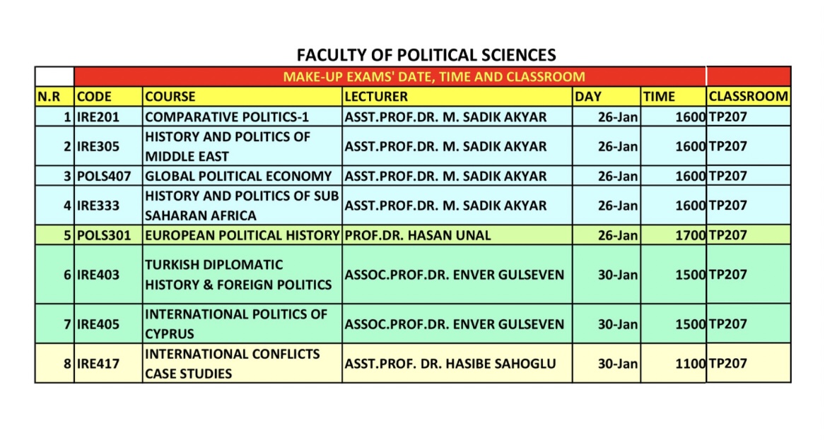The image size is (825, 440).
Task: Select the PROF.DR. HASAN UNAL lecturer cell
Action: click(x=457, y=235)
